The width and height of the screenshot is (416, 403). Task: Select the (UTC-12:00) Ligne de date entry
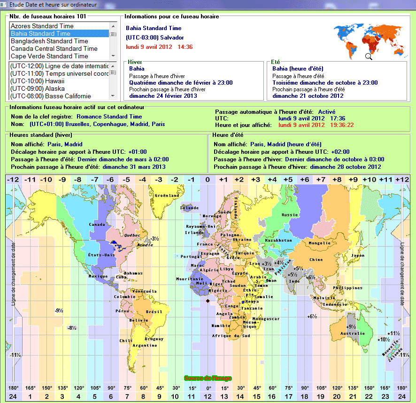click(59, 66)
